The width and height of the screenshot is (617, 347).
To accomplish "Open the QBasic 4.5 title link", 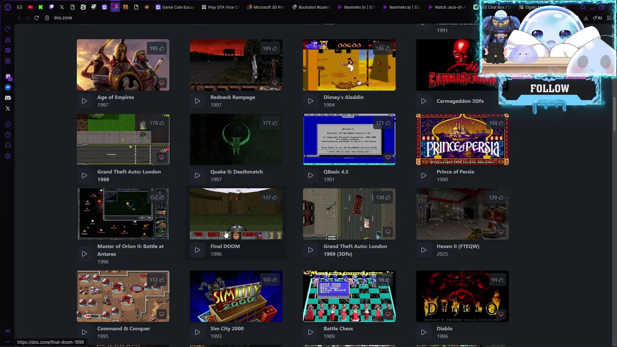I will pyautogui.click(x=335, y=172).
